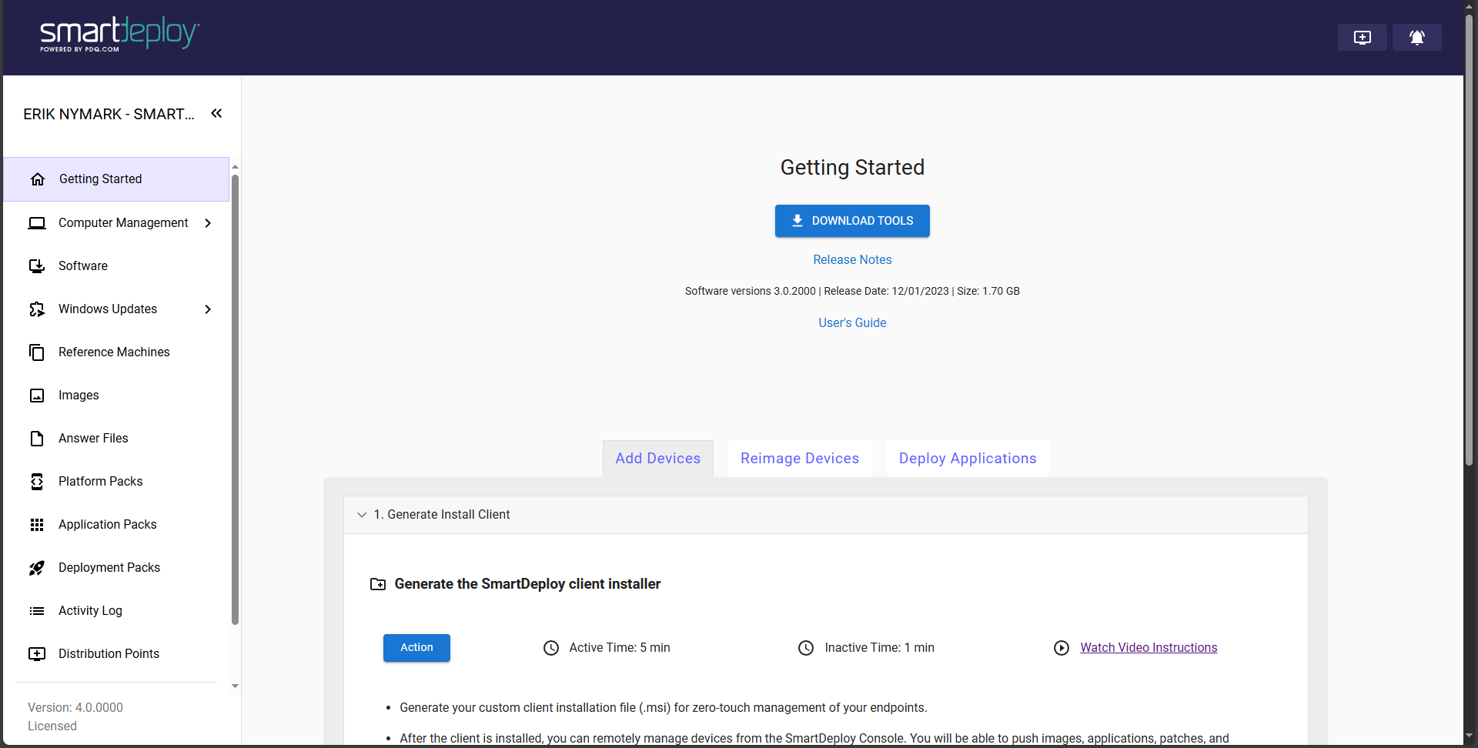This screenshot has width=1478, height=748.
Task: Open the Activity Log
Action: [x=90, y=610]
